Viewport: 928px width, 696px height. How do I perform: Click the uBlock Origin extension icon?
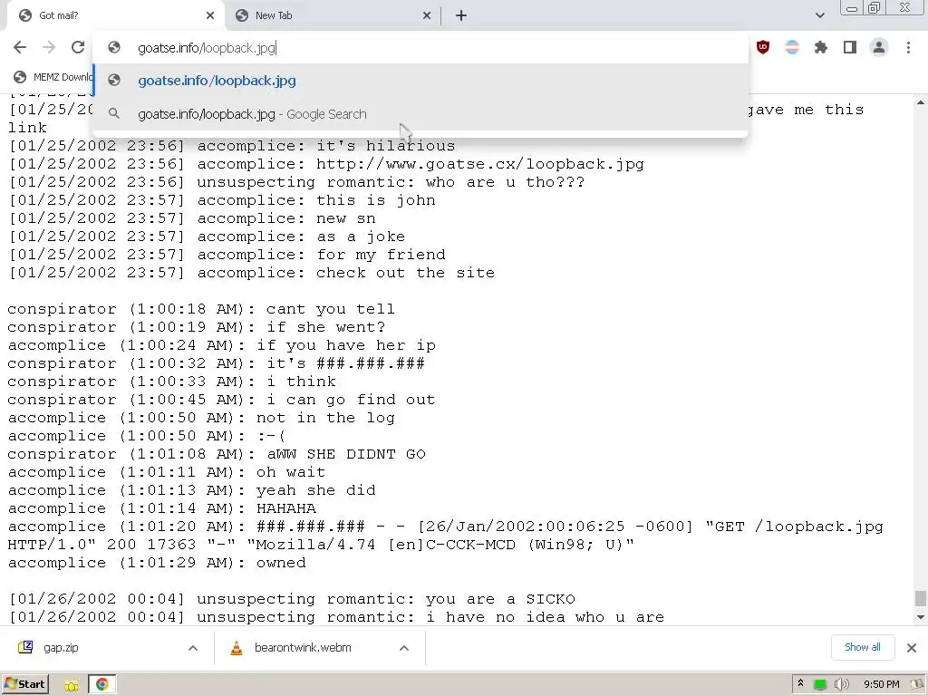point(763,47)
